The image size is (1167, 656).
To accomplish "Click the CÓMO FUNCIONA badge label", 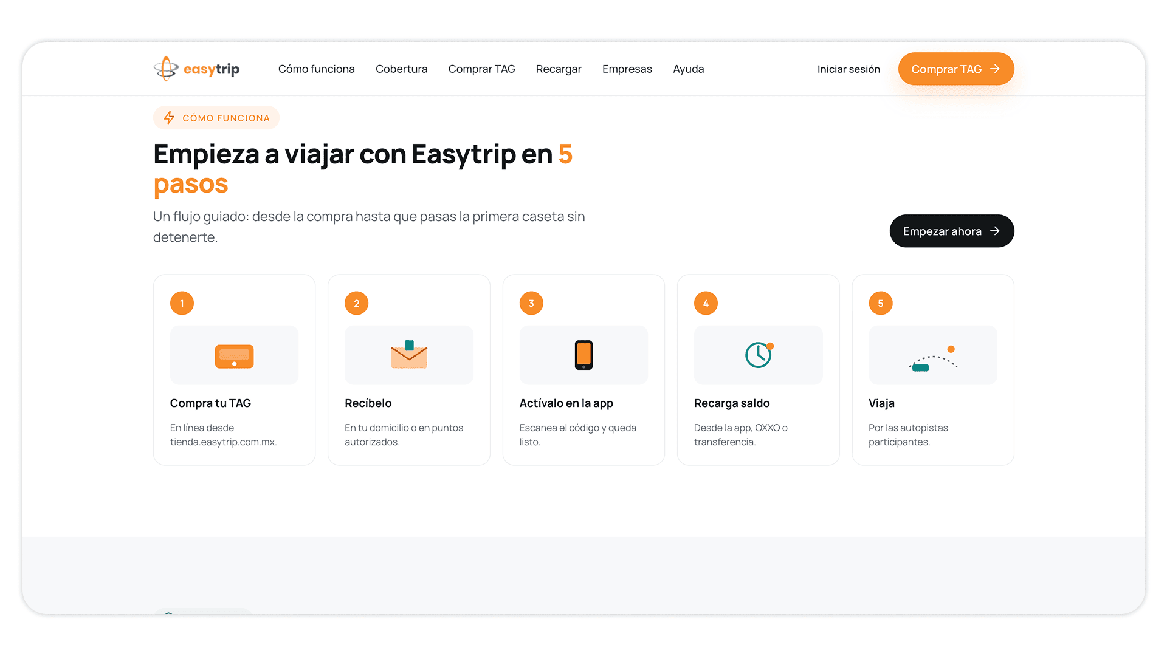I will coord(226,118).
